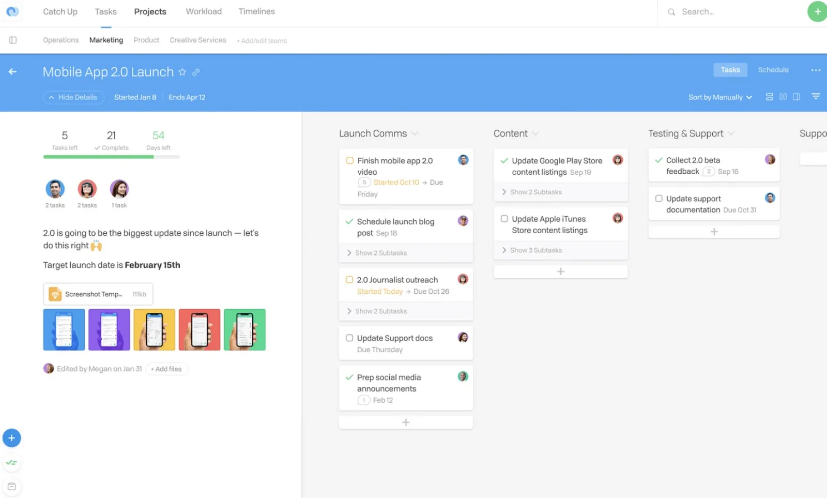Viewport: 827px width, 498px height.
Task: Open the three-dot project menu
Action: (816, 70)
